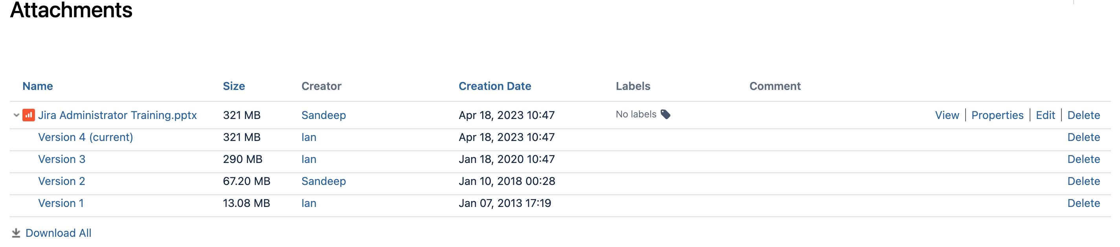Click the tag icon next to No labels
This screenshot has width=1120, height=247.
(x=666, y=114)
